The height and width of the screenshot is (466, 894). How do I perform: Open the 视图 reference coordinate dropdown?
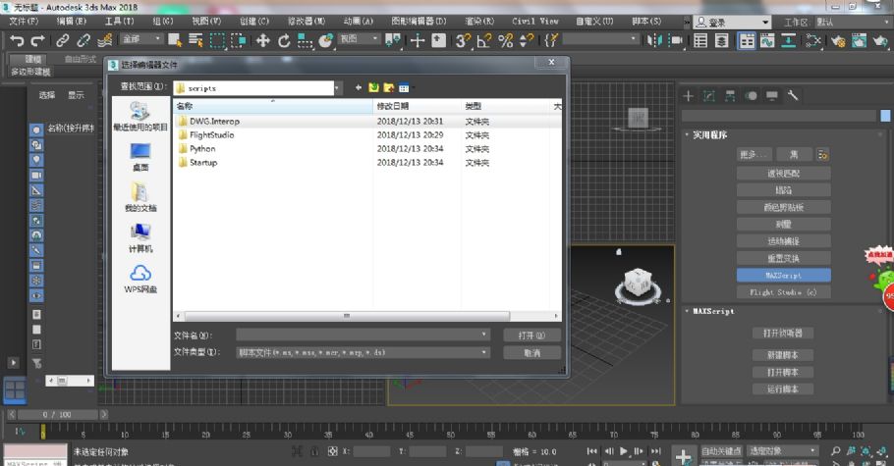point(360,38)
